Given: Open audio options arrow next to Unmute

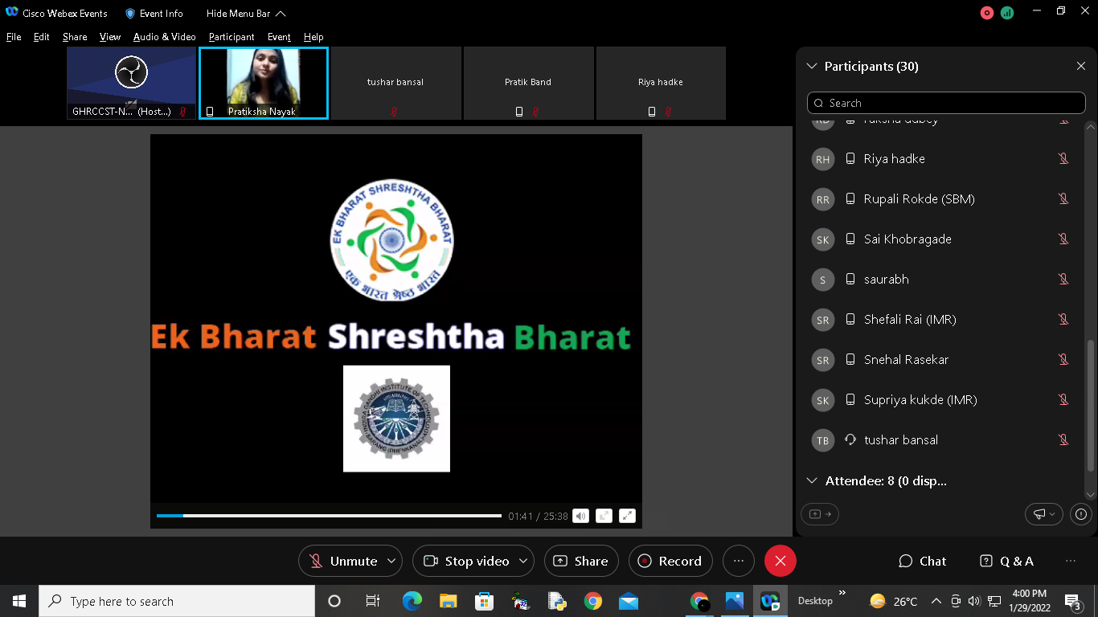Looking at the screenshot, I should pos(391,561).
